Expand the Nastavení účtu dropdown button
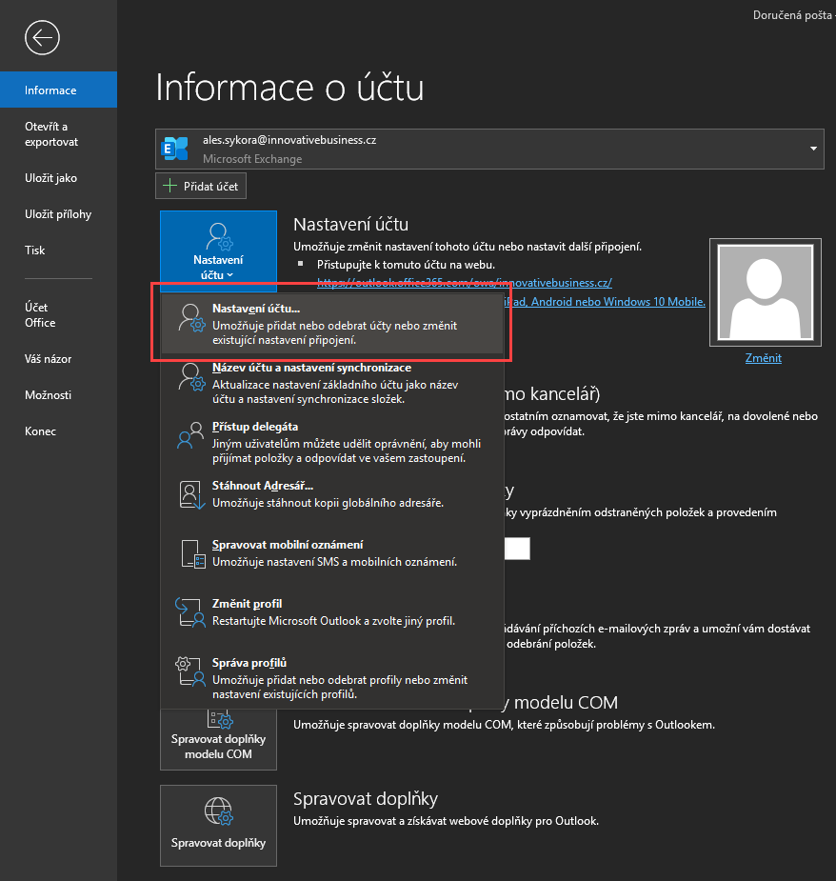 pos(219,251)
